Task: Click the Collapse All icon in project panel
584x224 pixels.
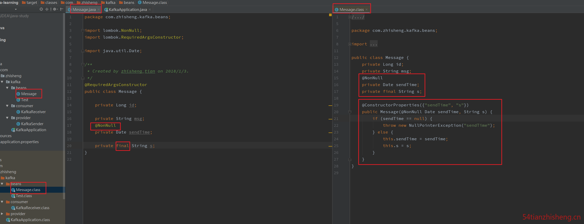Action: (47, 9)
